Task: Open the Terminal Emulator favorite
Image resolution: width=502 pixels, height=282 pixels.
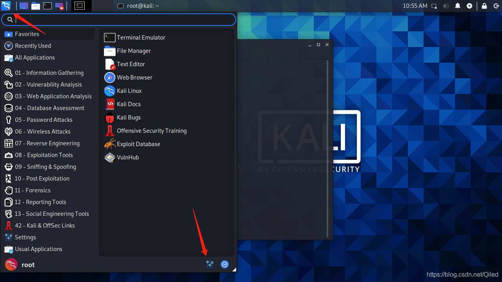Action: click(x=135, y=38)
